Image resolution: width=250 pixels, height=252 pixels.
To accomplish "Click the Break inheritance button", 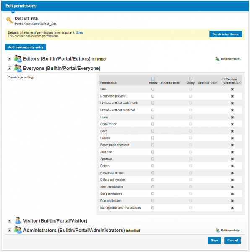I will pyautogui.click(x=226, y=34).
